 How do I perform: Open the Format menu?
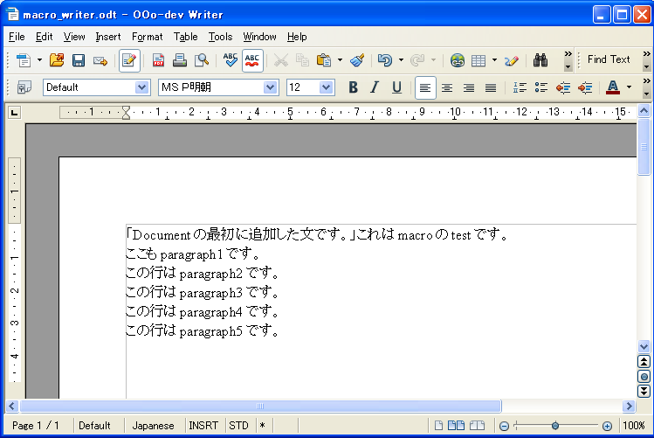(x=148, y=37)
